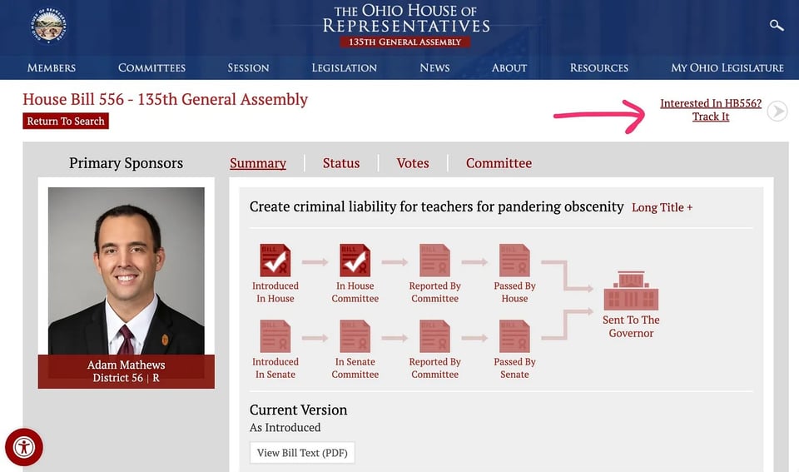
Task: Open the accessibility widget icon
Action: click(24, 447)
